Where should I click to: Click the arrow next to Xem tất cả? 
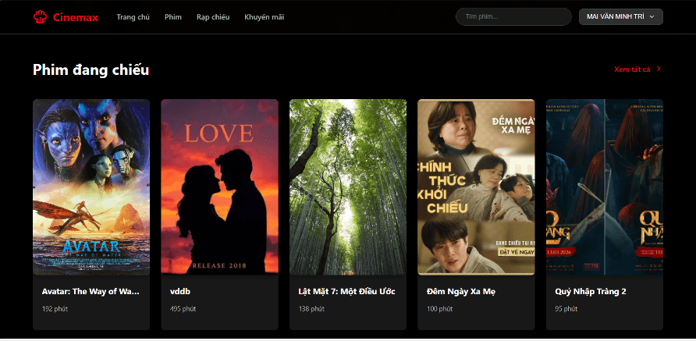point(659,69)
